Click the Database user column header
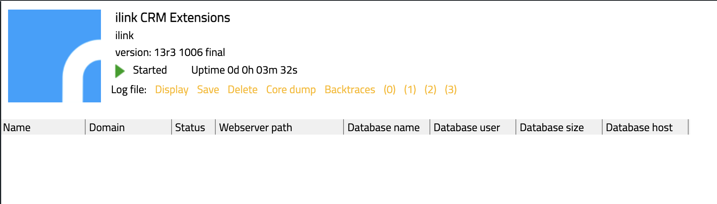The width and height of the screenshot is (717, 204). [x=467, y=127]
